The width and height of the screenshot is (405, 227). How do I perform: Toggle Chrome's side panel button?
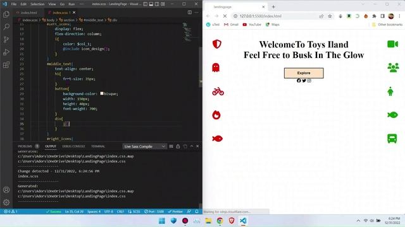tap(382, 16)
